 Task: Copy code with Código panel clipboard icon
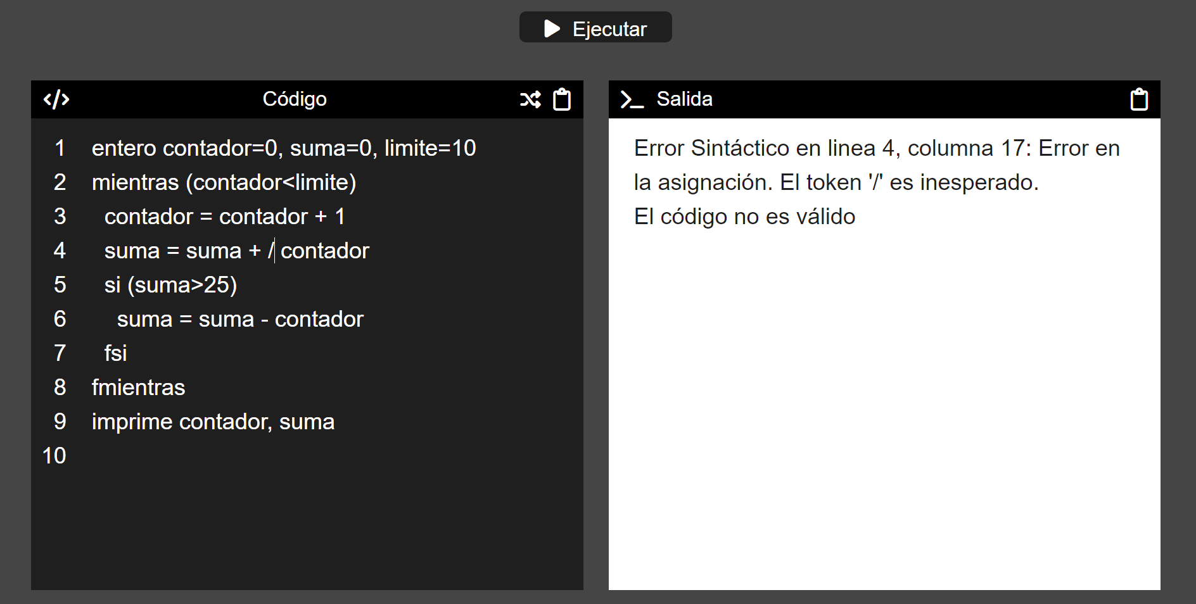point(562,99)
